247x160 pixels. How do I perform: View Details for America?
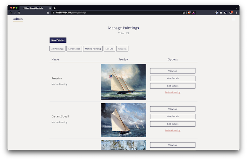pos(173,78)
